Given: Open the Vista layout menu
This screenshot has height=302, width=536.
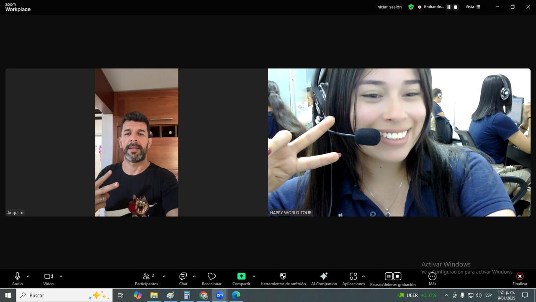Looking at the screenshot, I should tap(473, 7).
